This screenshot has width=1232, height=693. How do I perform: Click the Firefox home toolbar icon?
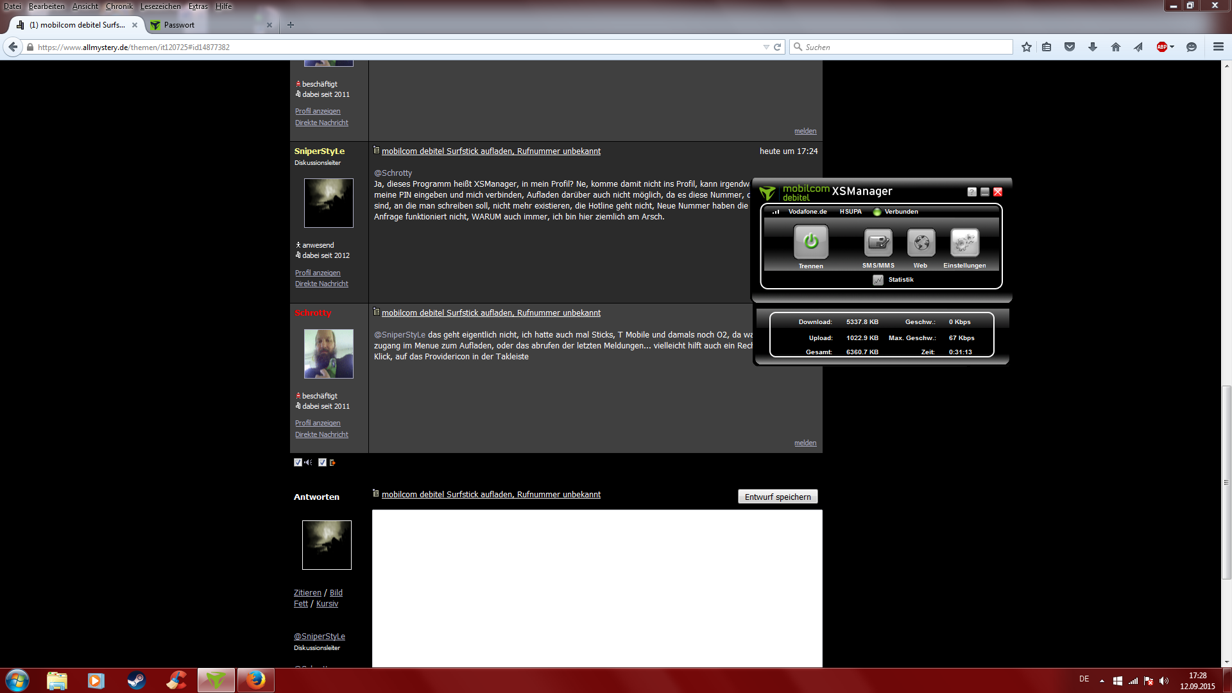pyautogui.click(x=1116, y=47)
